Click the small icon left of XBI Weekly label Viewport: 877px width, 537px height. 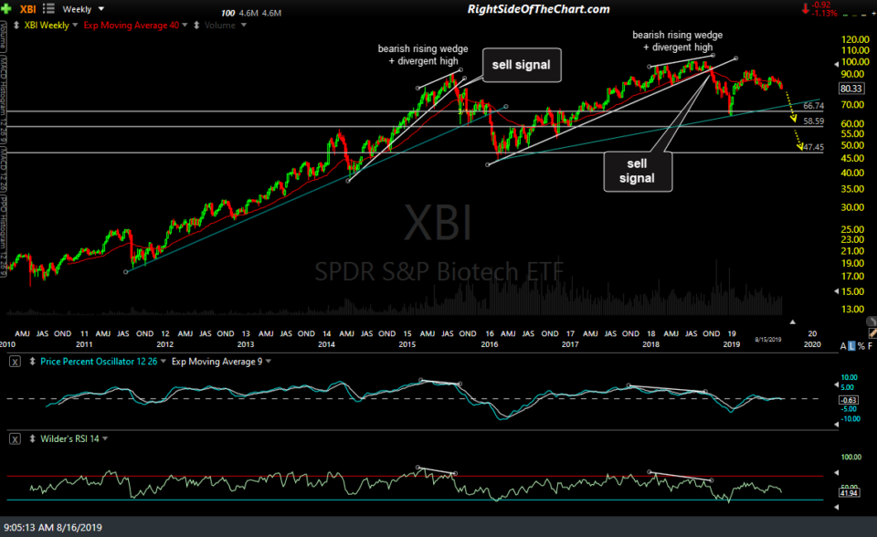(x=16, y=25)
